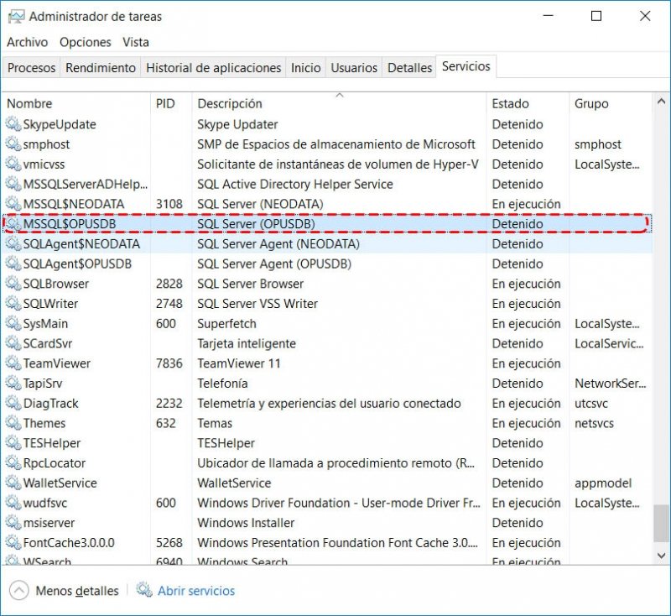
Task: Click the gear icon beside SQLBrowser service
Action: pyautogui.click(x=13, y=284)
